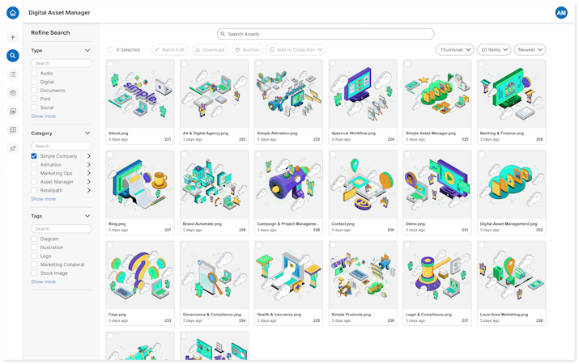Expand the Admation category arrow
Screen dimensions: 579x364
click(x=88, y=165)
